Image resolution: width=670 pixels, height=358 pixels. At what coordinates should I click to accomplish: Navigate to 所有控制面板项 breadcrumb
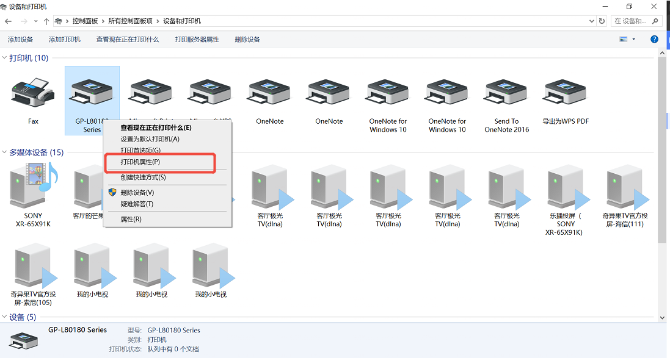coord(130,21)
